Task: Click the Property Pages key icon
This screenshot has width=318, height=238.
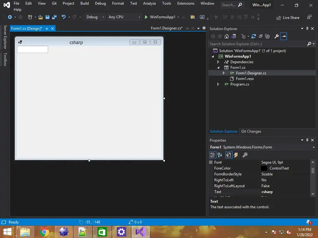Action: click(x=245, y=155)
